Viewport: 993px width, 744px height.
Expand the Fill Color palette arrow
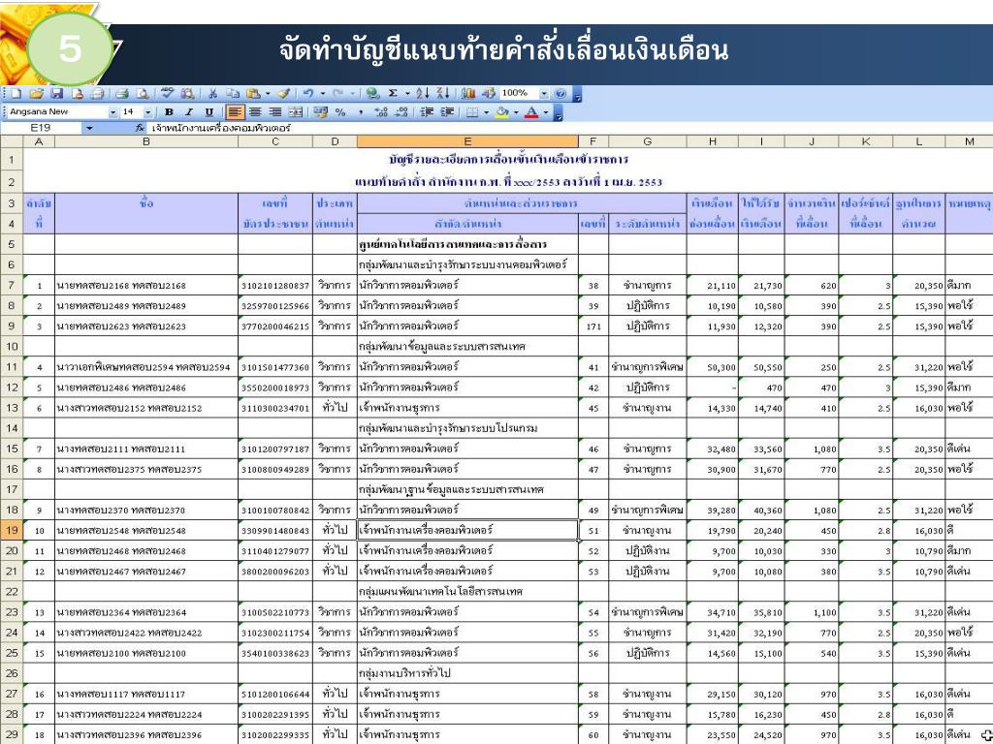click(x=516, y=112)
